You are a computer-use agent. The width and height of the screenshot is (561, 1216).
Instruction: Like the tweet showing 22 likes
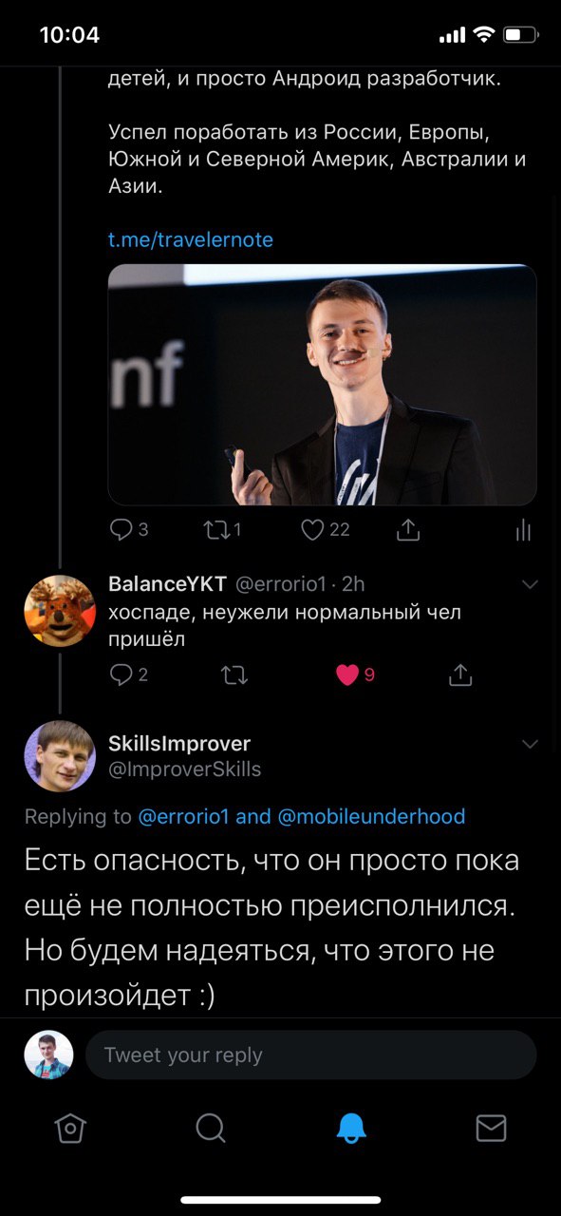click(314, 530)
